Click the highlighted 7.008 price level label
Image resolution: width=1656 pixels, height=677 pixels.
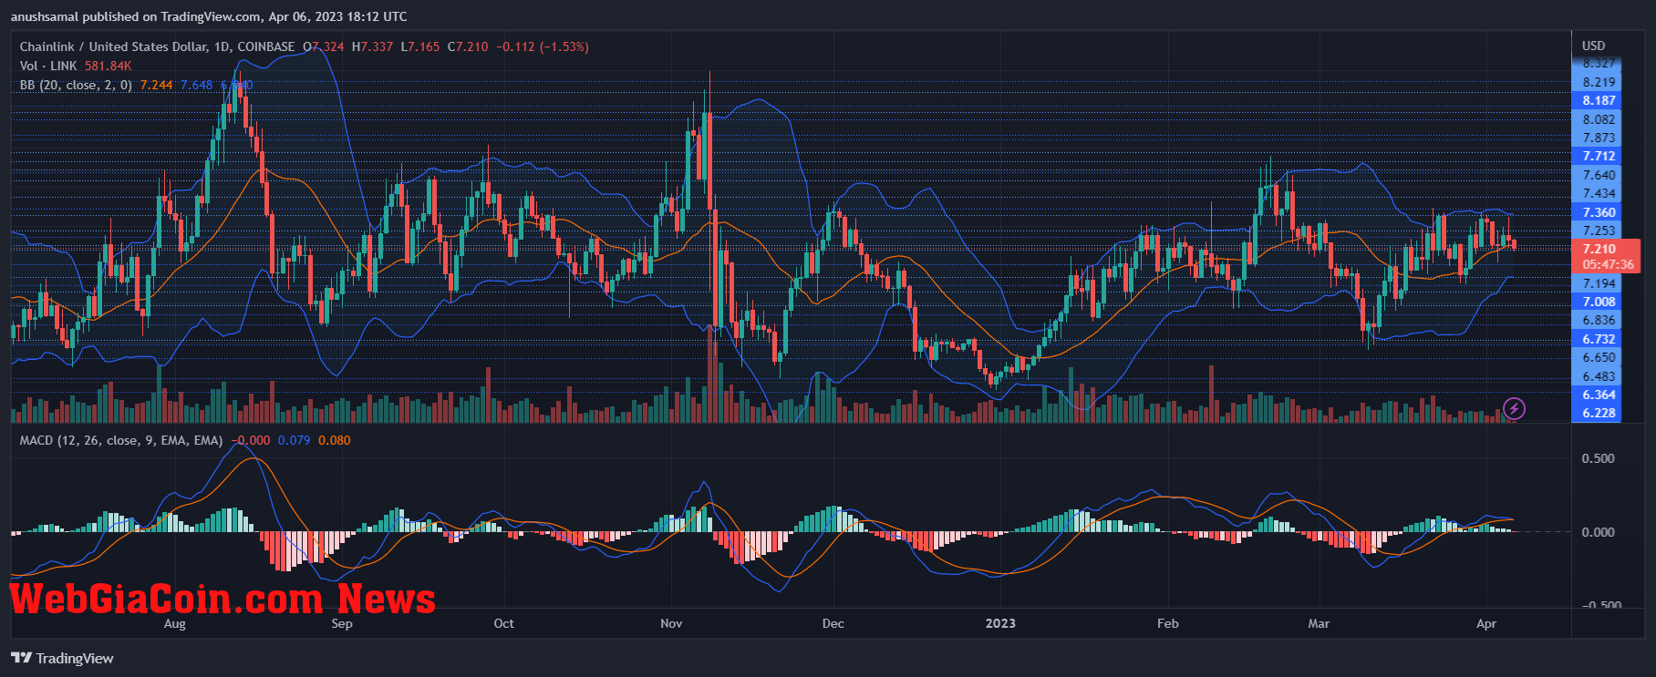[1599, 302]
